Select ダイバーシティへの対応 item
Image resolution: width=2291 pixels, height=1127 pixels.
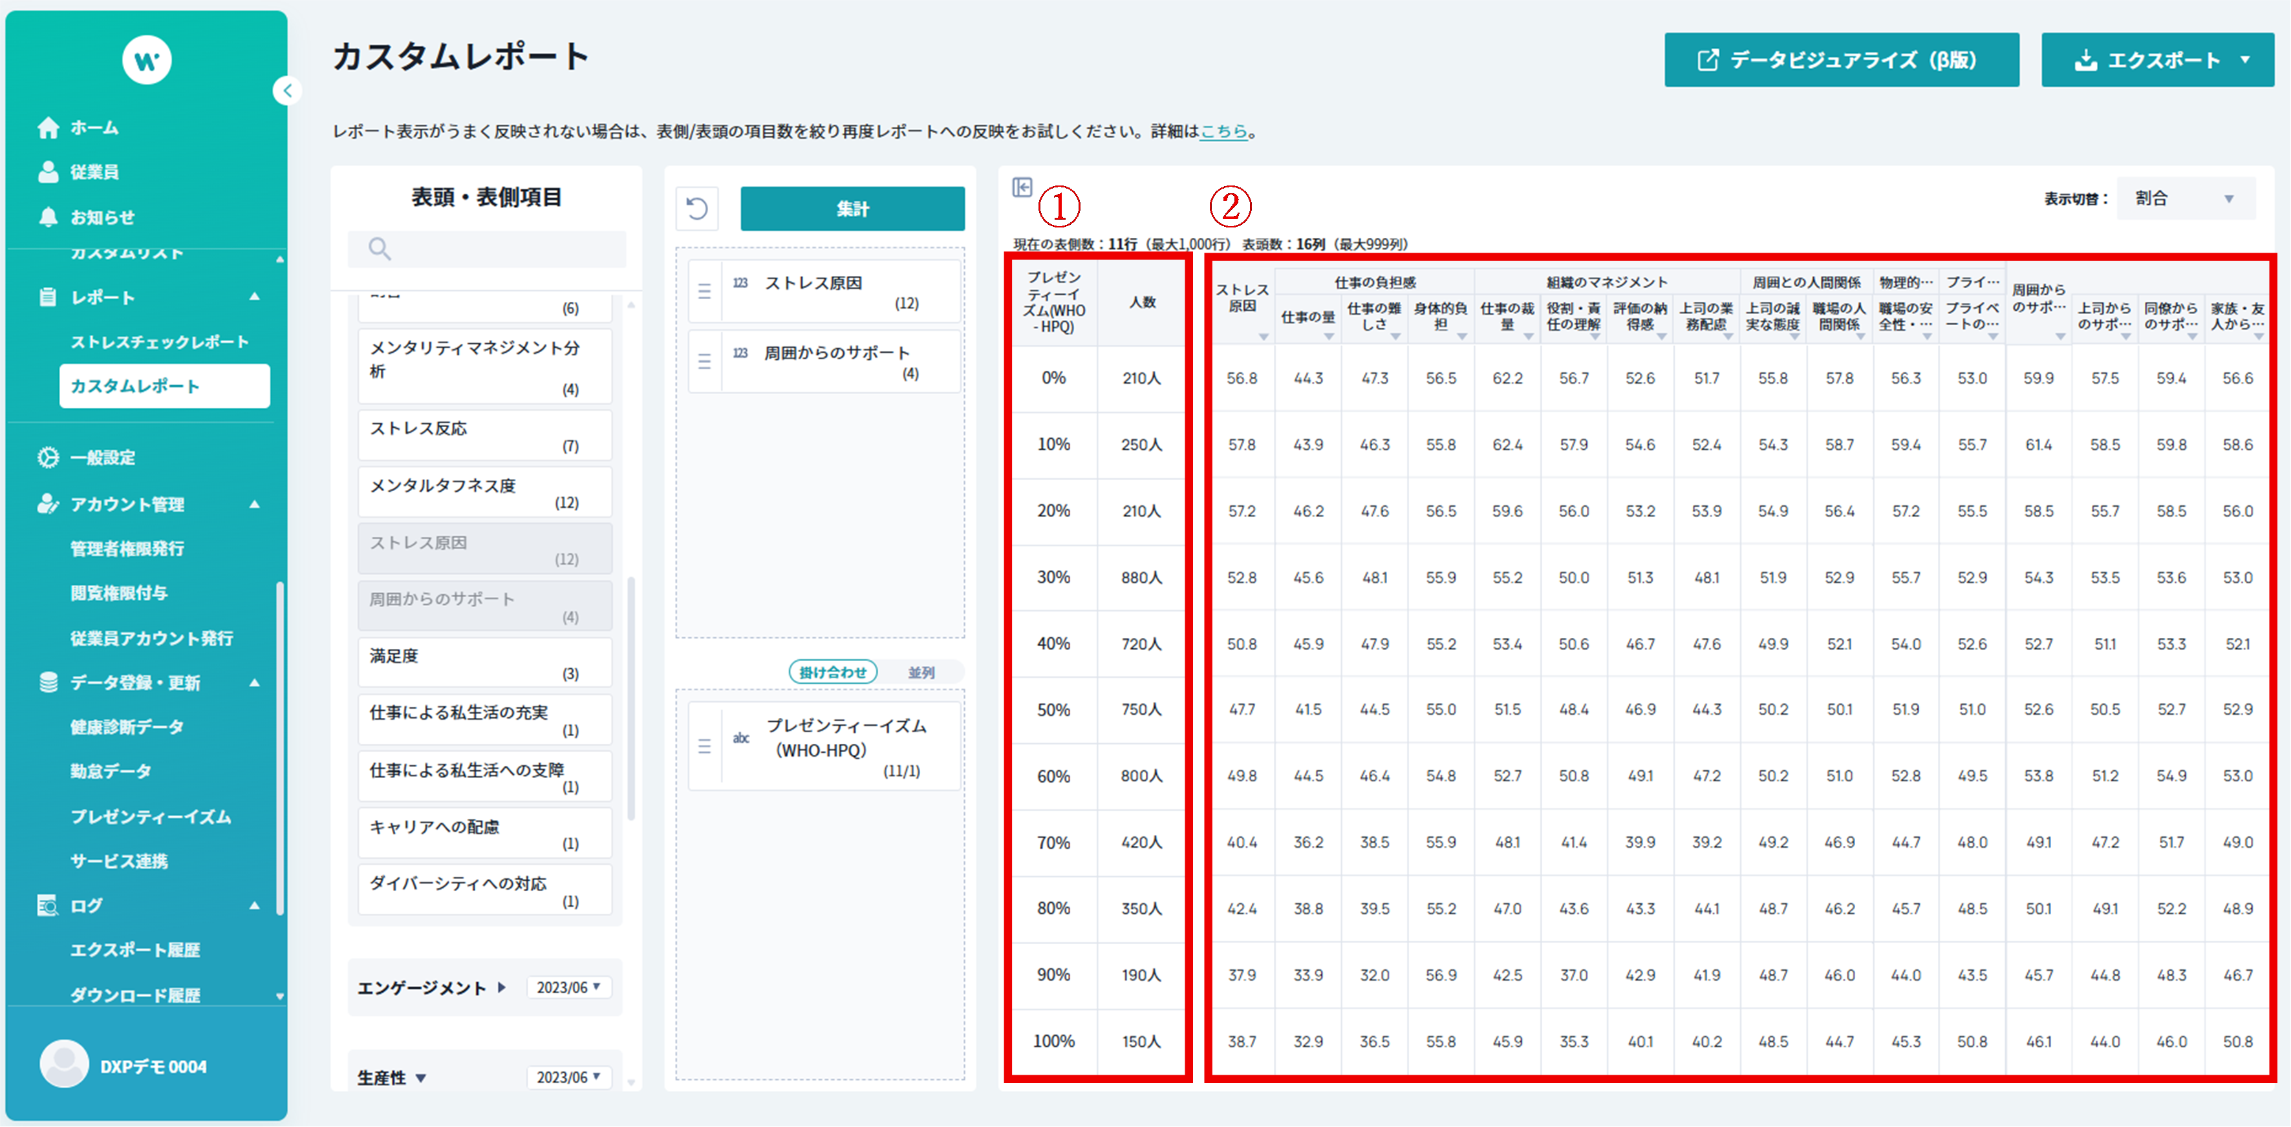pyautogui.click(x=486, y=890)
